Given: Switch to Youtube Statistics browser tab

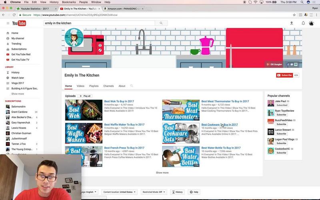Looking at the screenshot, I should click(x=36, y=9).
